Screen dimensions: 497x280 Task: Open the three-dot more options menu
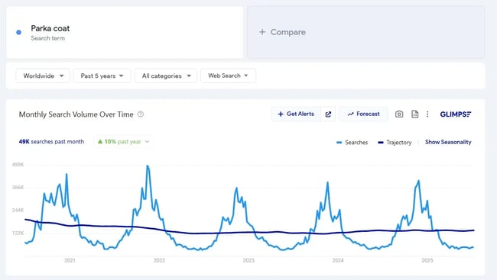[427, 114]
